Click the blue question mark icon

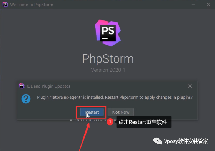point(26,99)
